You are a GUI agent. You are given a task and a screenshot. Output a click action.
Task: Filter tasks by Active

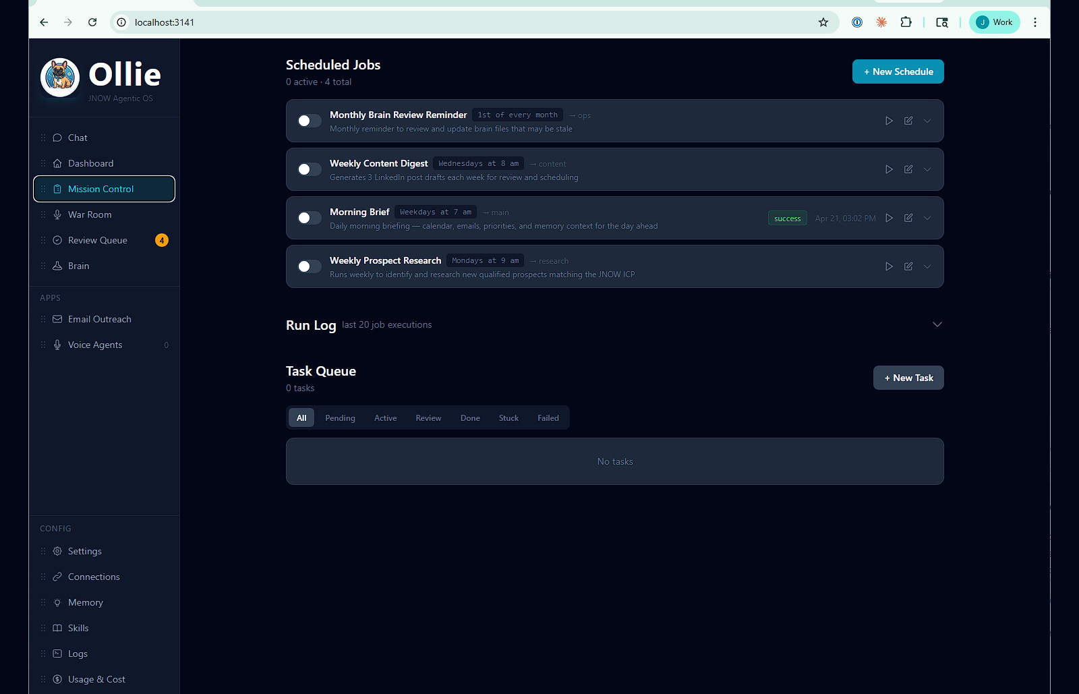click(385, 418)
